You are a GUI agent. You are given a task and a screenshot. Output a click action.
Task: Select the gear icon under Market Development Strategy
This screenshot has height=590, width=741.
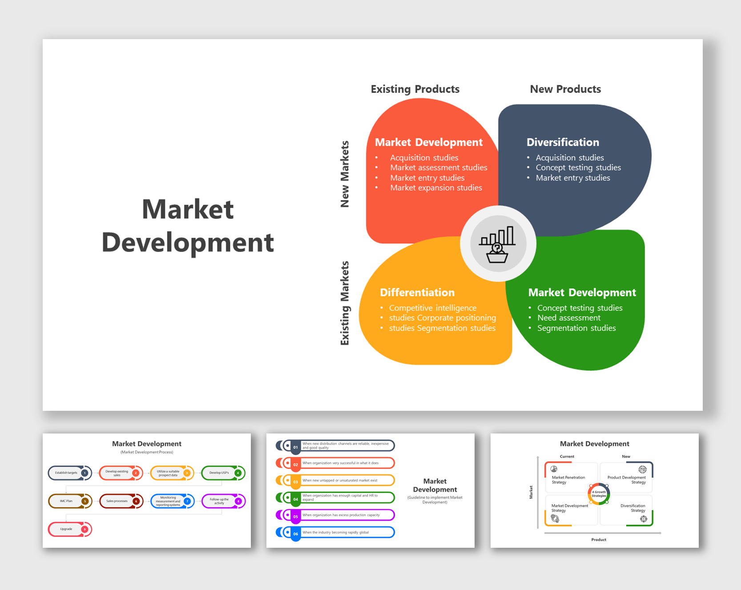pos(555,519)
